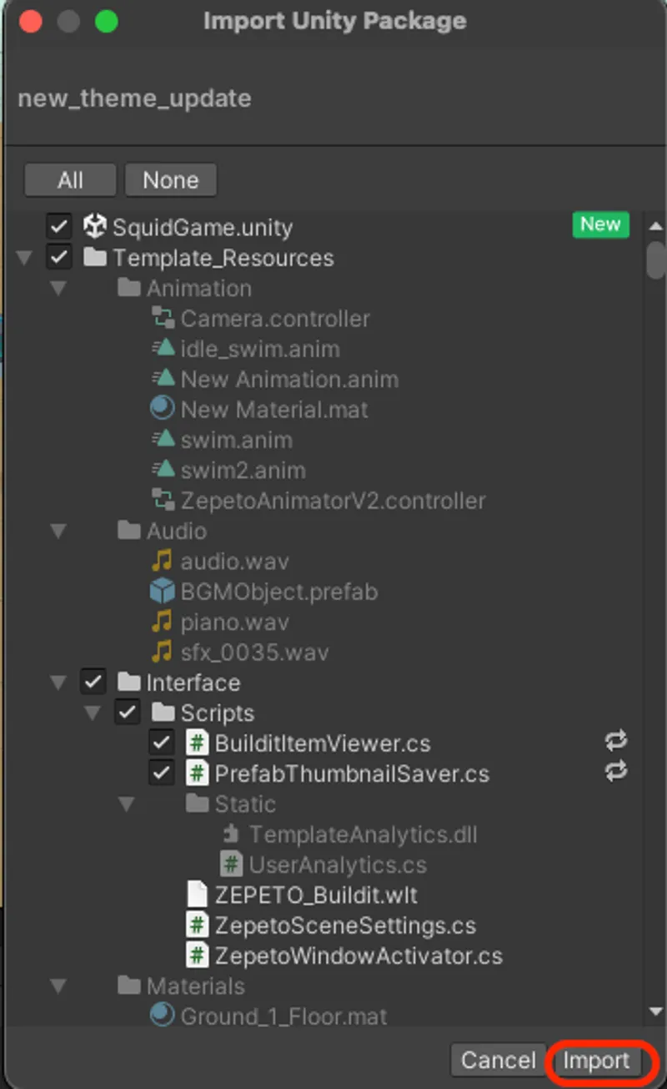Collapse the Static folder
The height and width of the screenshot is (1089, 667).
[126, 803]
